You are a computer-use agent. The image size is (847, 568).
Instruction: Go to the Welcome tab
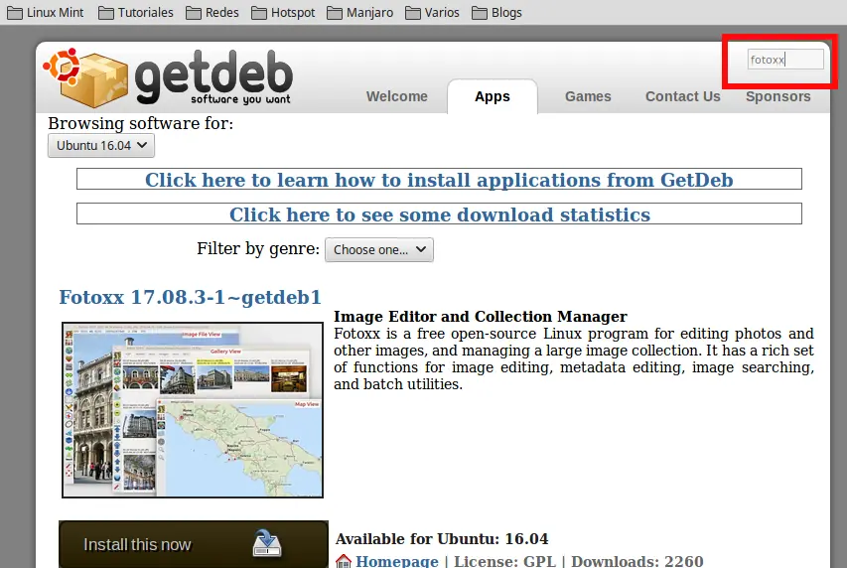point(396,96)
